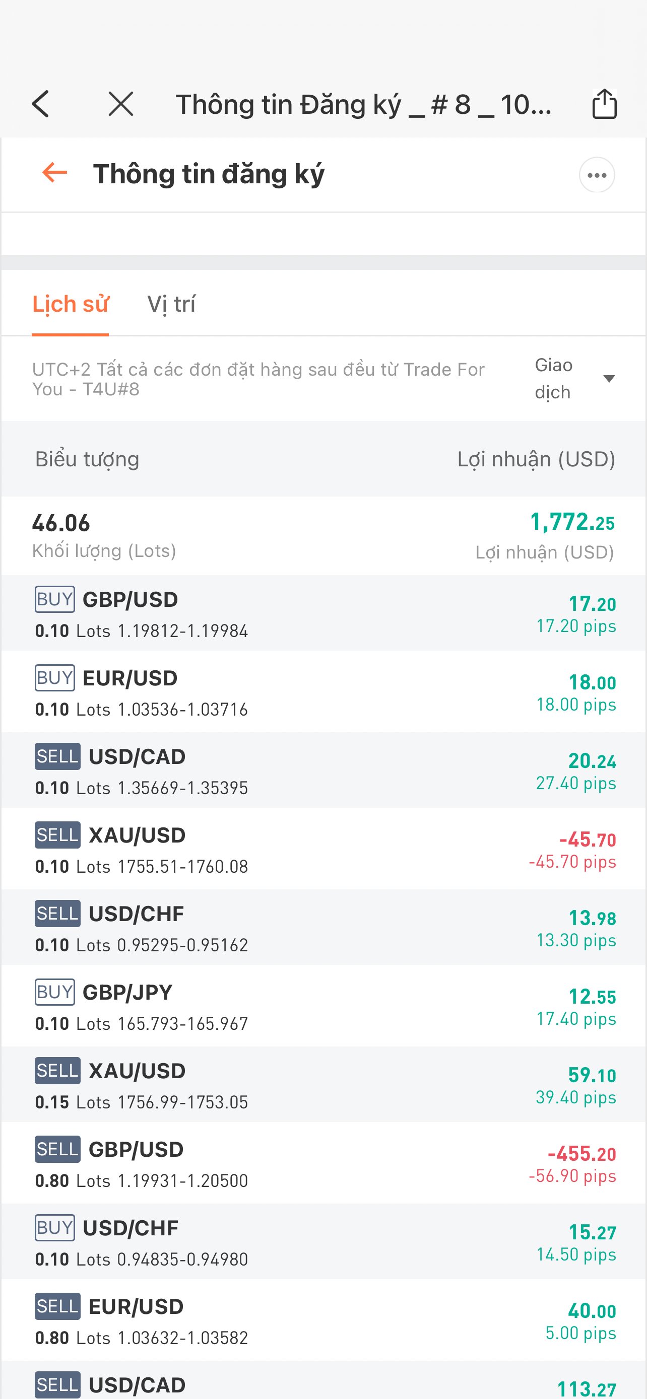Viewport: 647px width, 1399px height.
Task: Open the share icon in top bar
Action: (x=604, y=103)
